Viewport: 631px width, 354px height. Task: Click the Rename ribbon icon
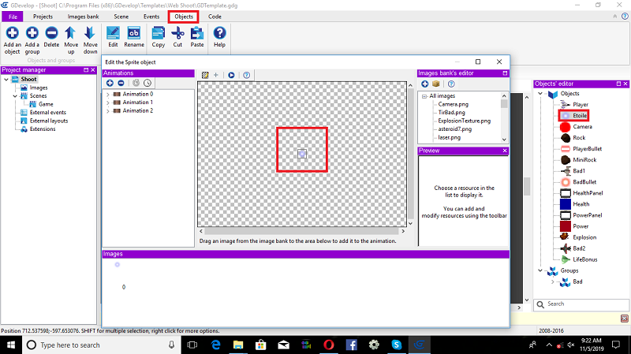tap(134, 37)
